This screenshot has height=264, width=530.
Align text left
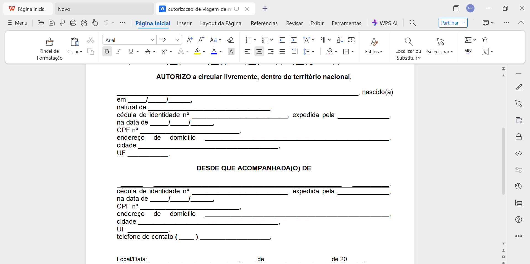point(247,51)
